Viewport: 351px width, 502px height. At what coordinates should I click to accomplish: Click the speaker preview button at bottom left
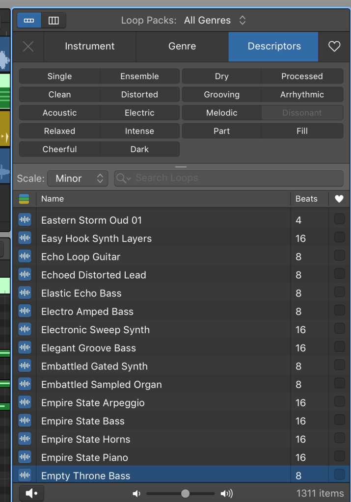pyautogui.click(x=31, y=493)
